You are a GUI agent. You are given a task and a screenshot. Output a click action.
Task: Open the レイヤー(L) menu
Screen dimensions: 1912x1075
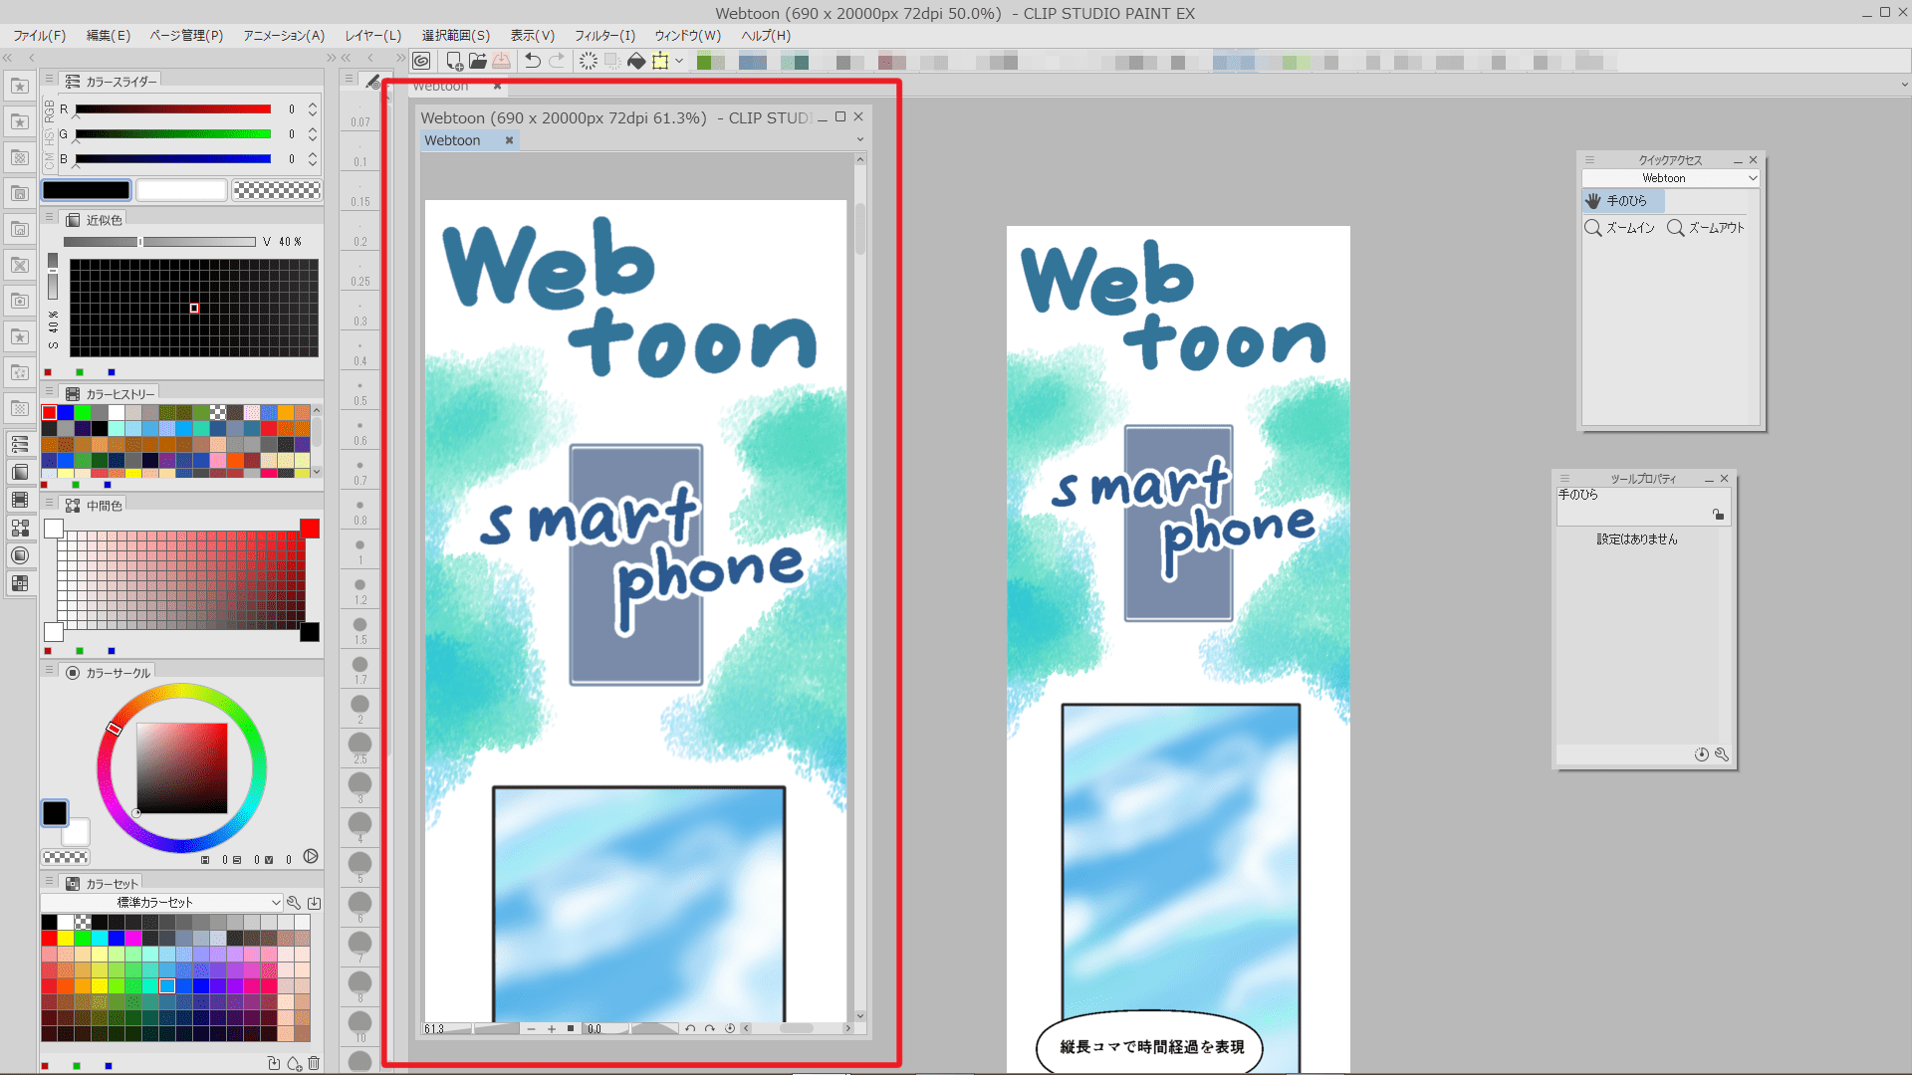tap(372, 36)
